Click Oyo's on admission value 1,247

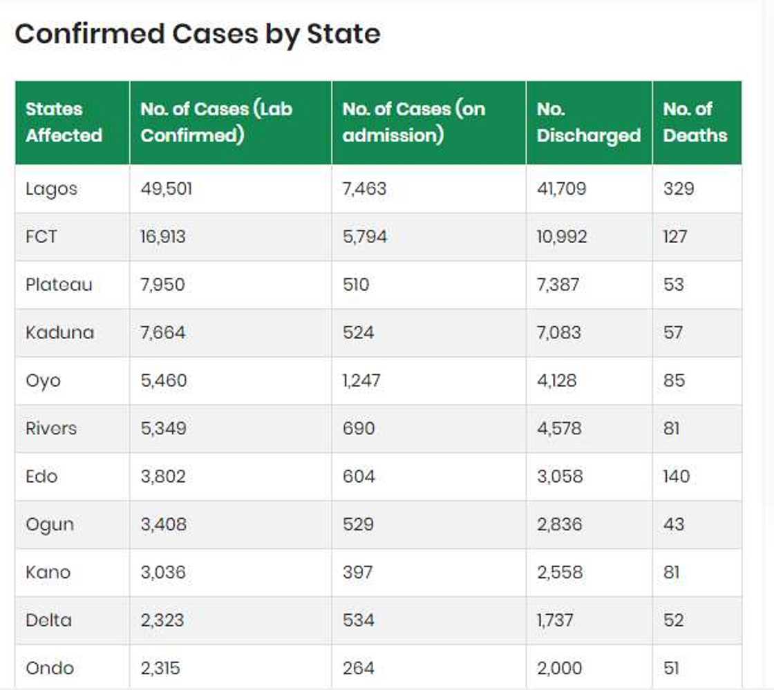[x=361, y=381]
